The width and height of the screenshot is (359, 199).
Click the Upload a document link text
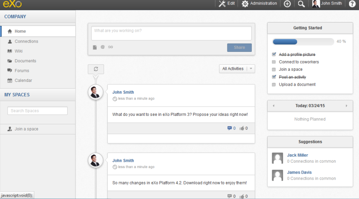[x=297, y=84]
